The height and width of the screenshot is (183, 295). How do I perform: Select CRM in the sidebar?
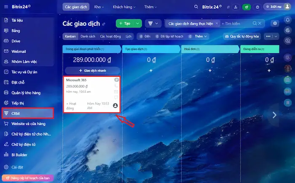point(28,113)
